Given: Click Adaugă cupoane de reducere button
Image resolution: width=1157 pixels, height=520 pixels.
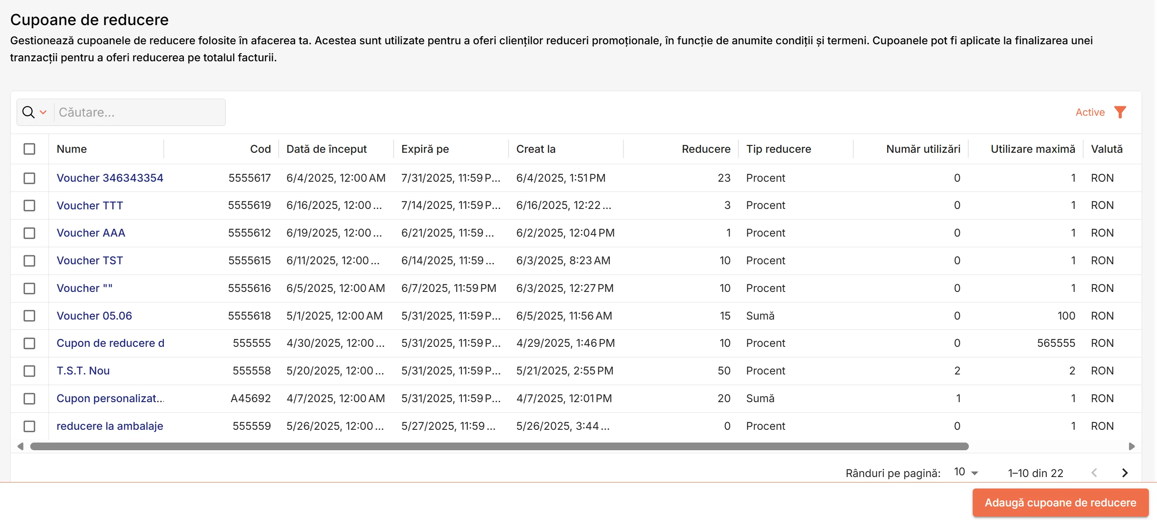Looking at the screenshot, I should (x=1060, y=503).
